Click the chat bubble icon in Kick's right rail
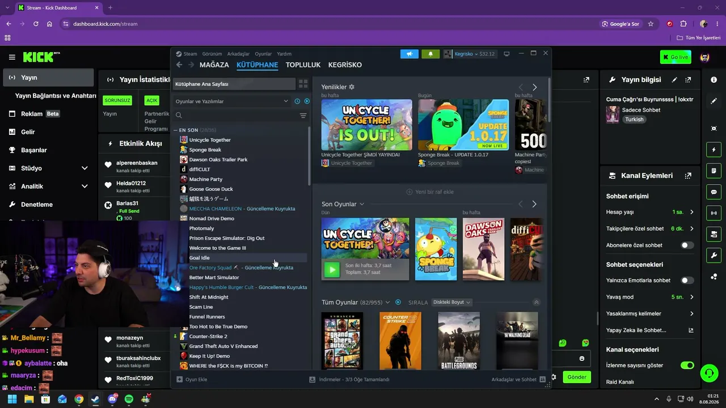The height and width of the screenshot is (408, 726). [x=714, y=192]
